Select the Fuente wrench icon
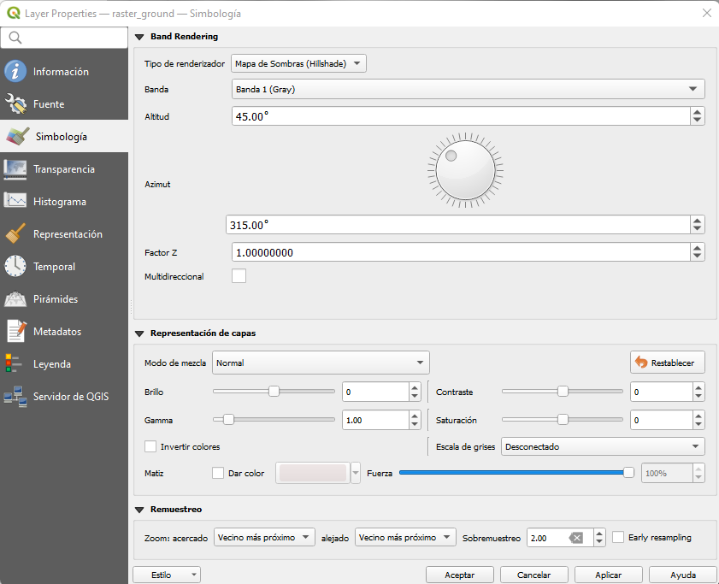The height and width of the screenshot is (584, 719). tap(15, 104)
